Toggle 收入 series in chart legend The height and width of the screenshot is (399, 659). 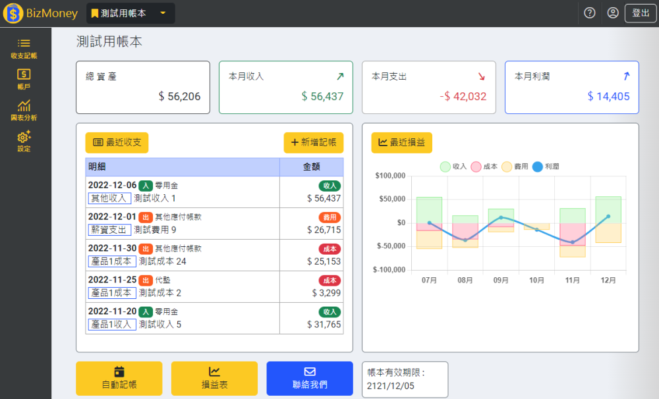coord(453,167)
